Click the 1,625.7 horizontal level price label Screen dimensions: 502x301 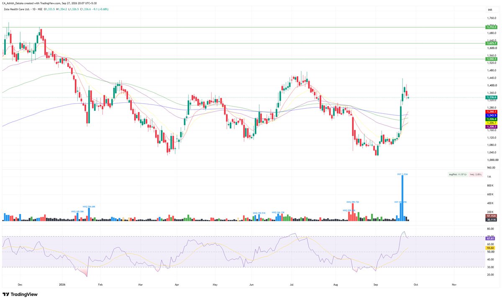click(491, 43)
